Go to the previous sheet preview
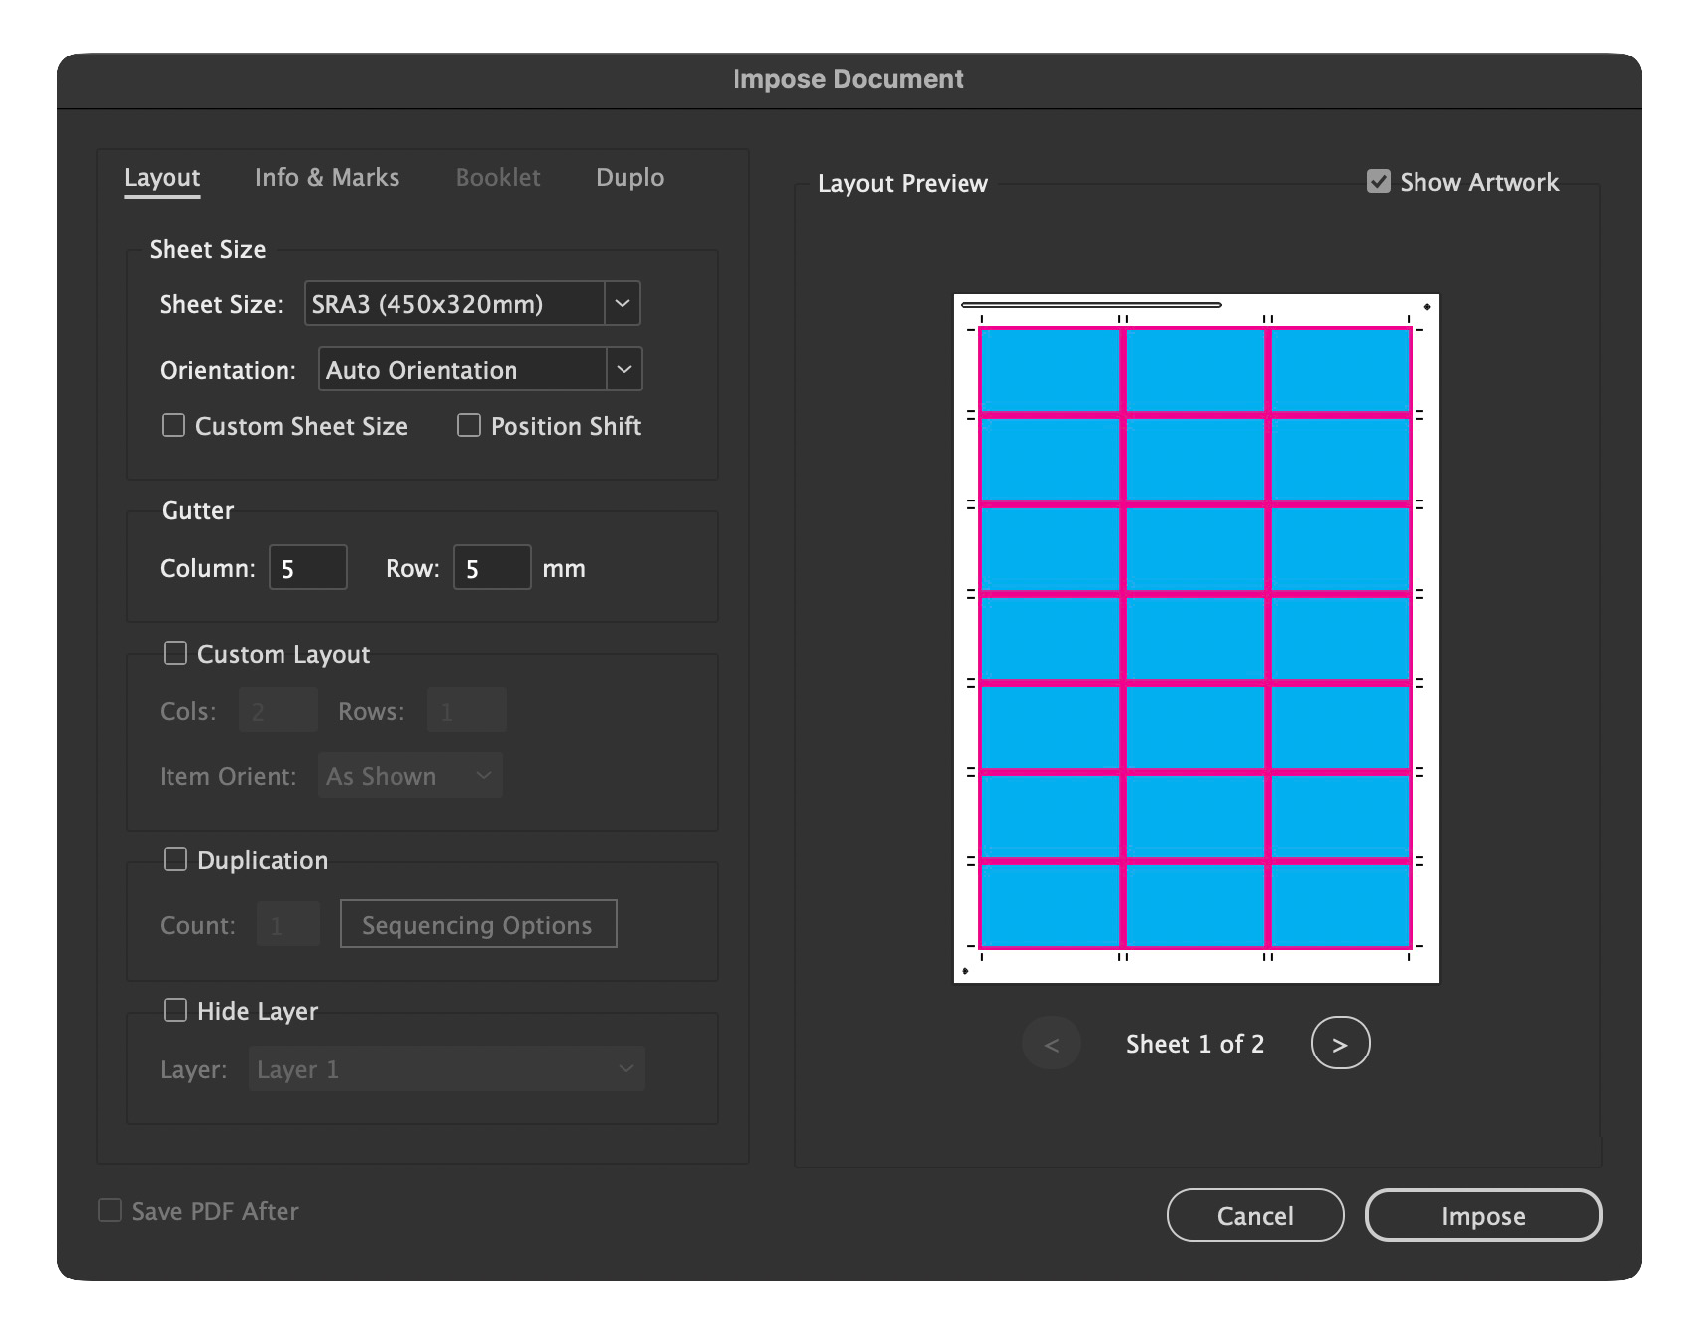The height and width of the screenshot is (1334, 1699). 1051,1043
